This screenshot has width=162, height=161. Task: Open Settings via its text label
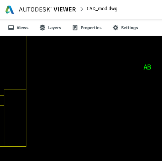click(129, 28)
